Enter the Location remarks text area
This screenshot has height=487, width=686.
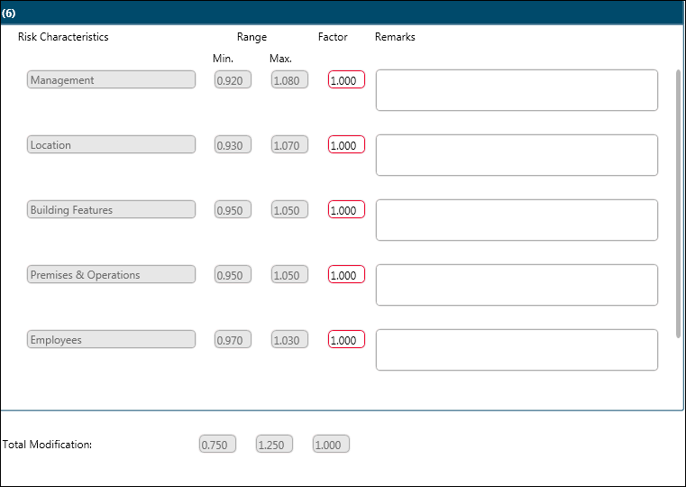517,155
